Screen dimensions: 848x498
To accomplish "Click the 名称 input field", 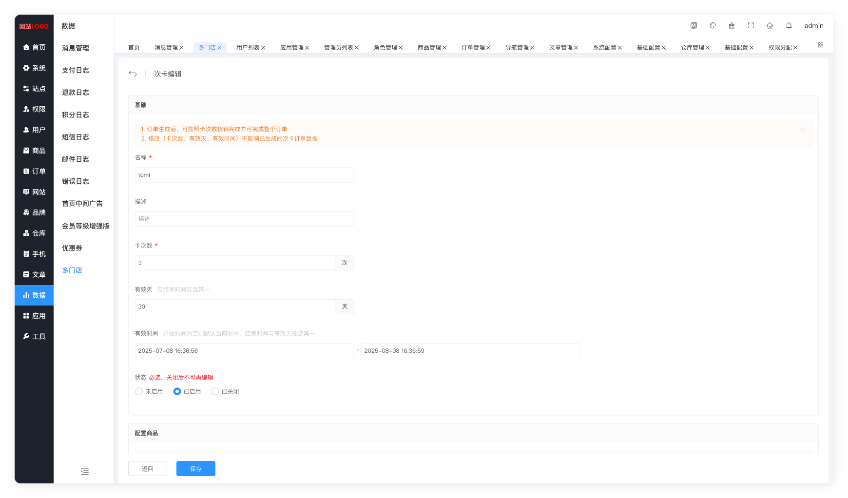I will 244,175.
